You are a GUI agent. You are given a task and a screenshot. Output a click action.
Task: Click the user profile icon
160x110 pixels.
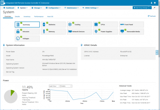pyautogui.click(x=151, y=3)
